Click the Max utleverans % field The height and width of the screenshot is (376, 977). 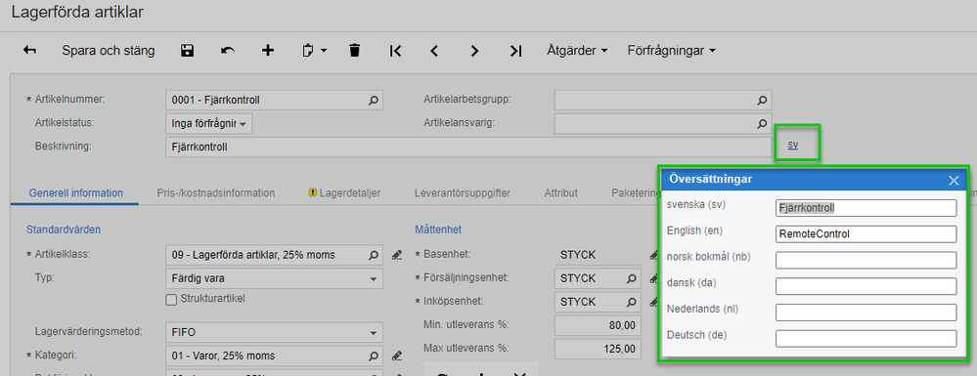click(598, 349)
